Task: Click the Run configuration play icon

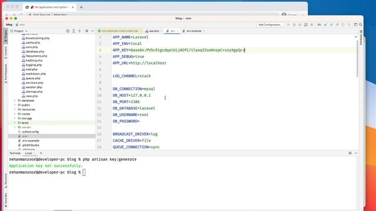Action: 288,25
